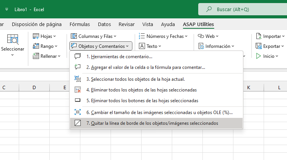Image resolution: width=287 pixels, height=160 pixels.
Task: Expand the Números y Fechas dropdown
Action: click(x=186, y=36)
